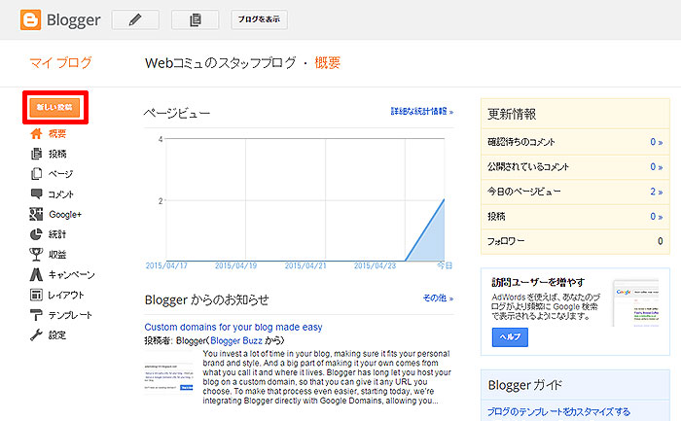Open the 概要 menu item label
This screenshot has height=421, width=681.
click(56, 133)
